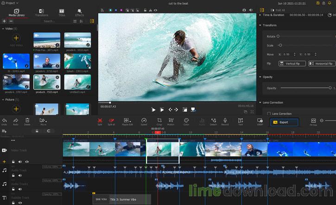Screen dimensions: 336x205
Task: Click the Split tool icon
Action: tap(100, 121)
